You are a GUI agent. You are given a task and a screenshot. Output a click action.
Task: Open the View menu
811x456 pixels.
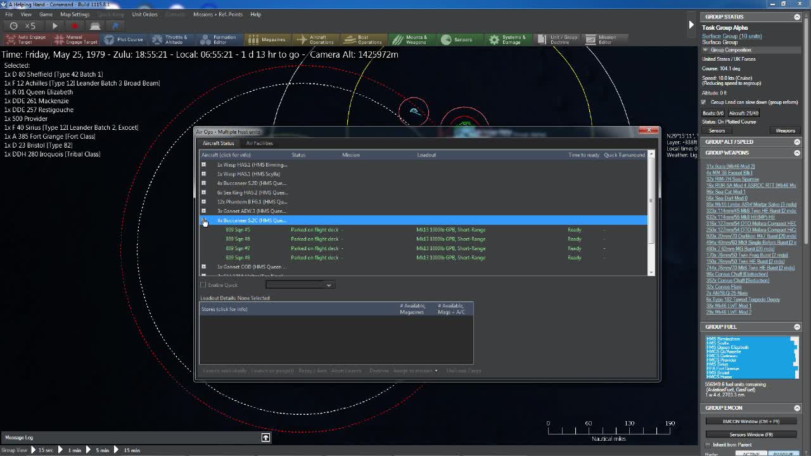coord(26,14)
